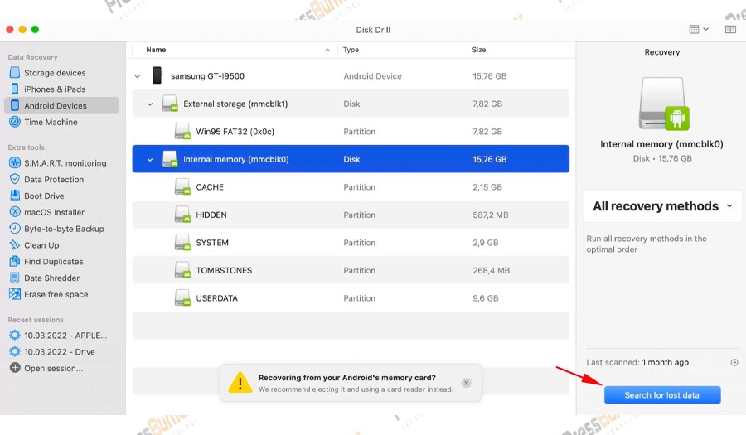Click Open session... in sidebar
This screenshot has width=746, height=435.
pyautogui.click(x=53, y=369)
